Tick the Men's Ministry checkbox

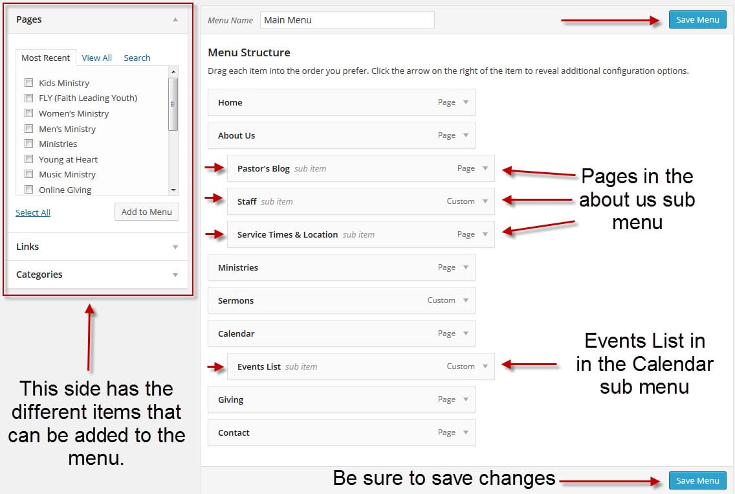[28, 129]
